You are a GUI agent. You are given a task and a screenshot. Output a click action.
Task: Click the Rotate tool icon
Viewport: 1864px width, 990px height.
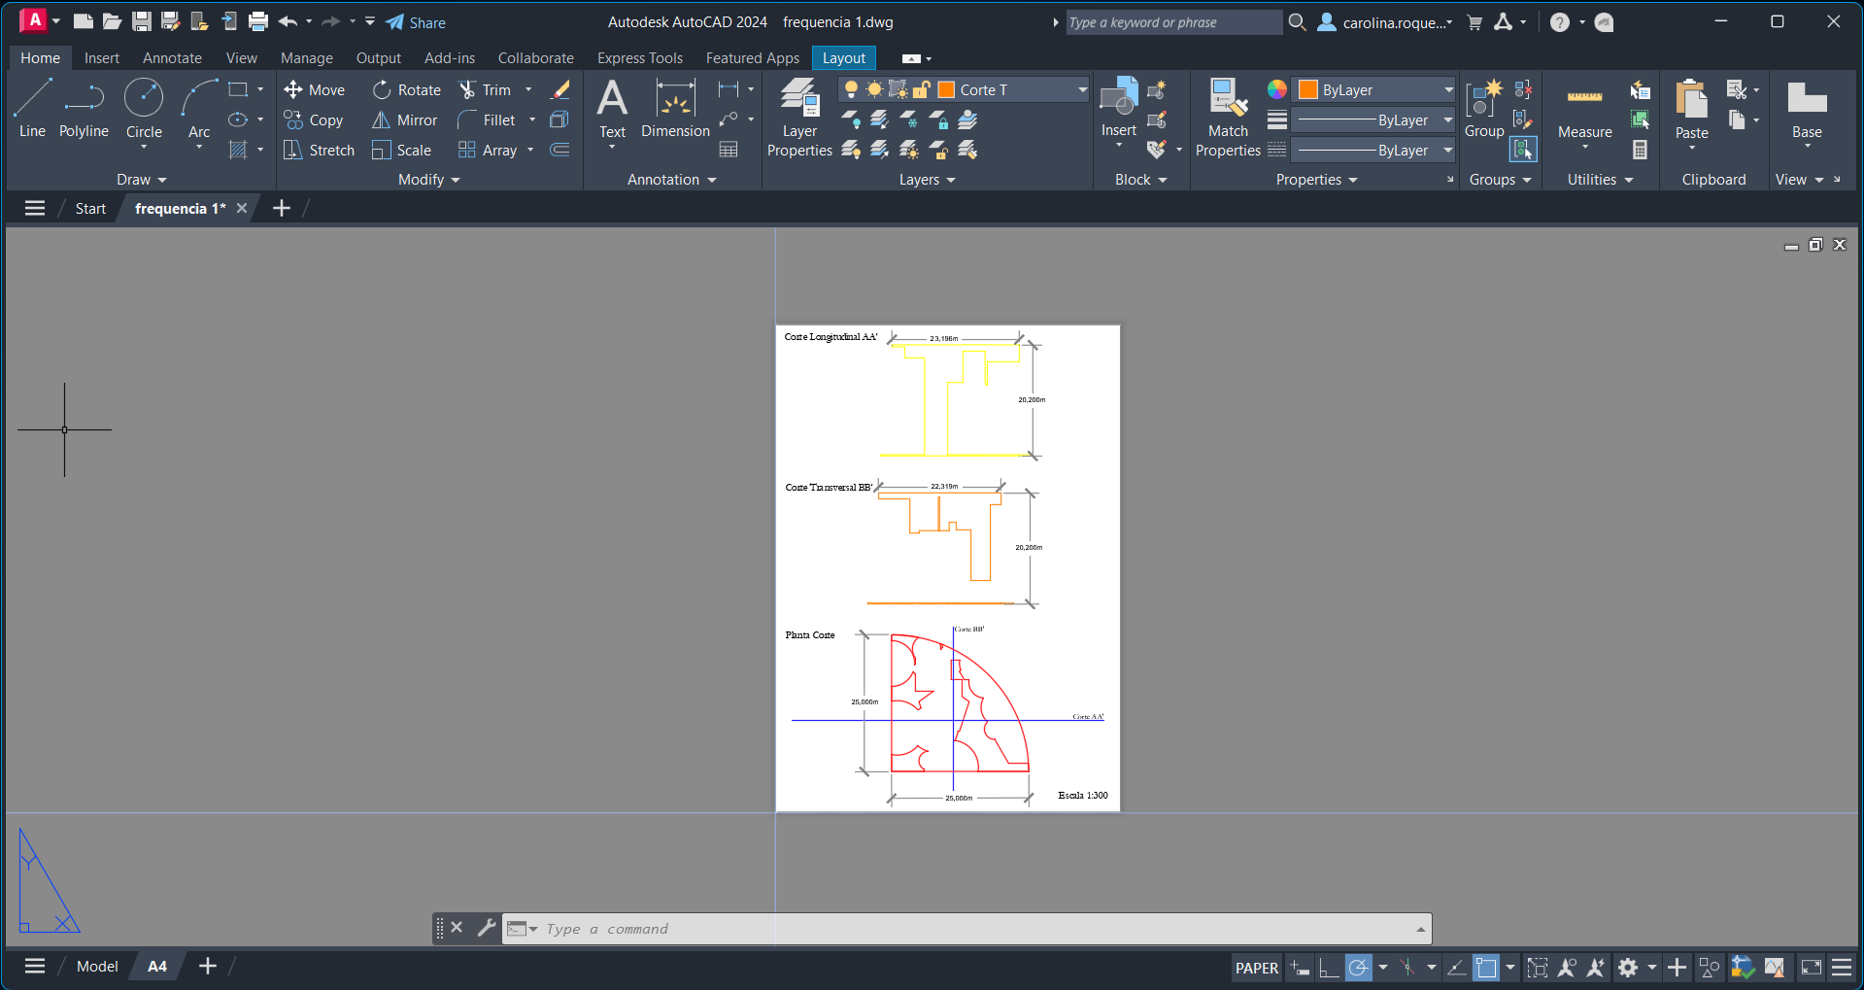coord(382,89)
